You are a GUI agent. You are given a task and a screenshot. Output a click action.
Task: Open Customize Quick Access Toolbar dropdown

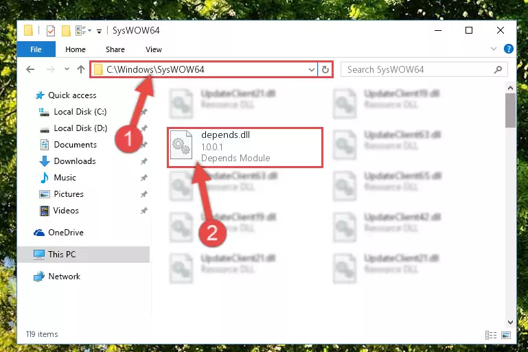[x=99, y=32]
